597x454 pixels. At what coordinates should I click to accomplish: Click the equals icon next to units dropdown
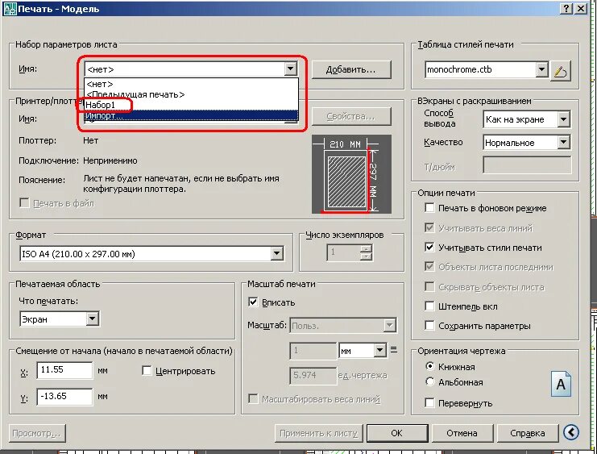click(x=394, y=349)
